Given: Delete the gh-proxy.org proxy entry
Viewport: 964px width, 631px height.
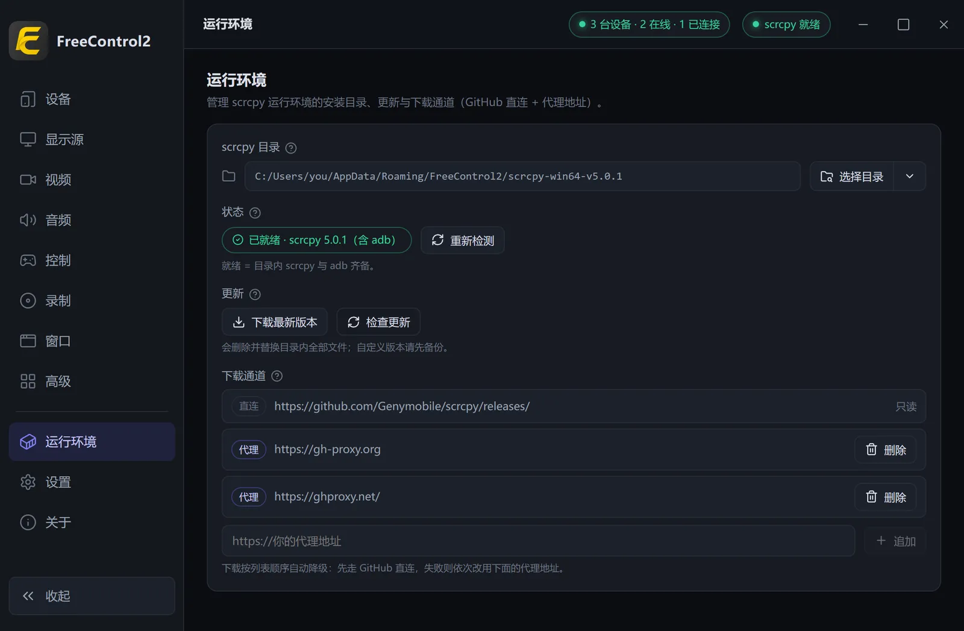Looking at the screenshot, I should (886, 450).
